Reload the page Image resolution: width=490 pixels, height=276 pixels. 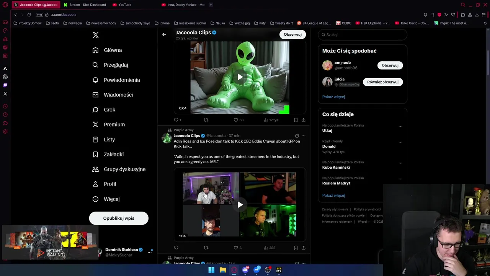(29, 15)
